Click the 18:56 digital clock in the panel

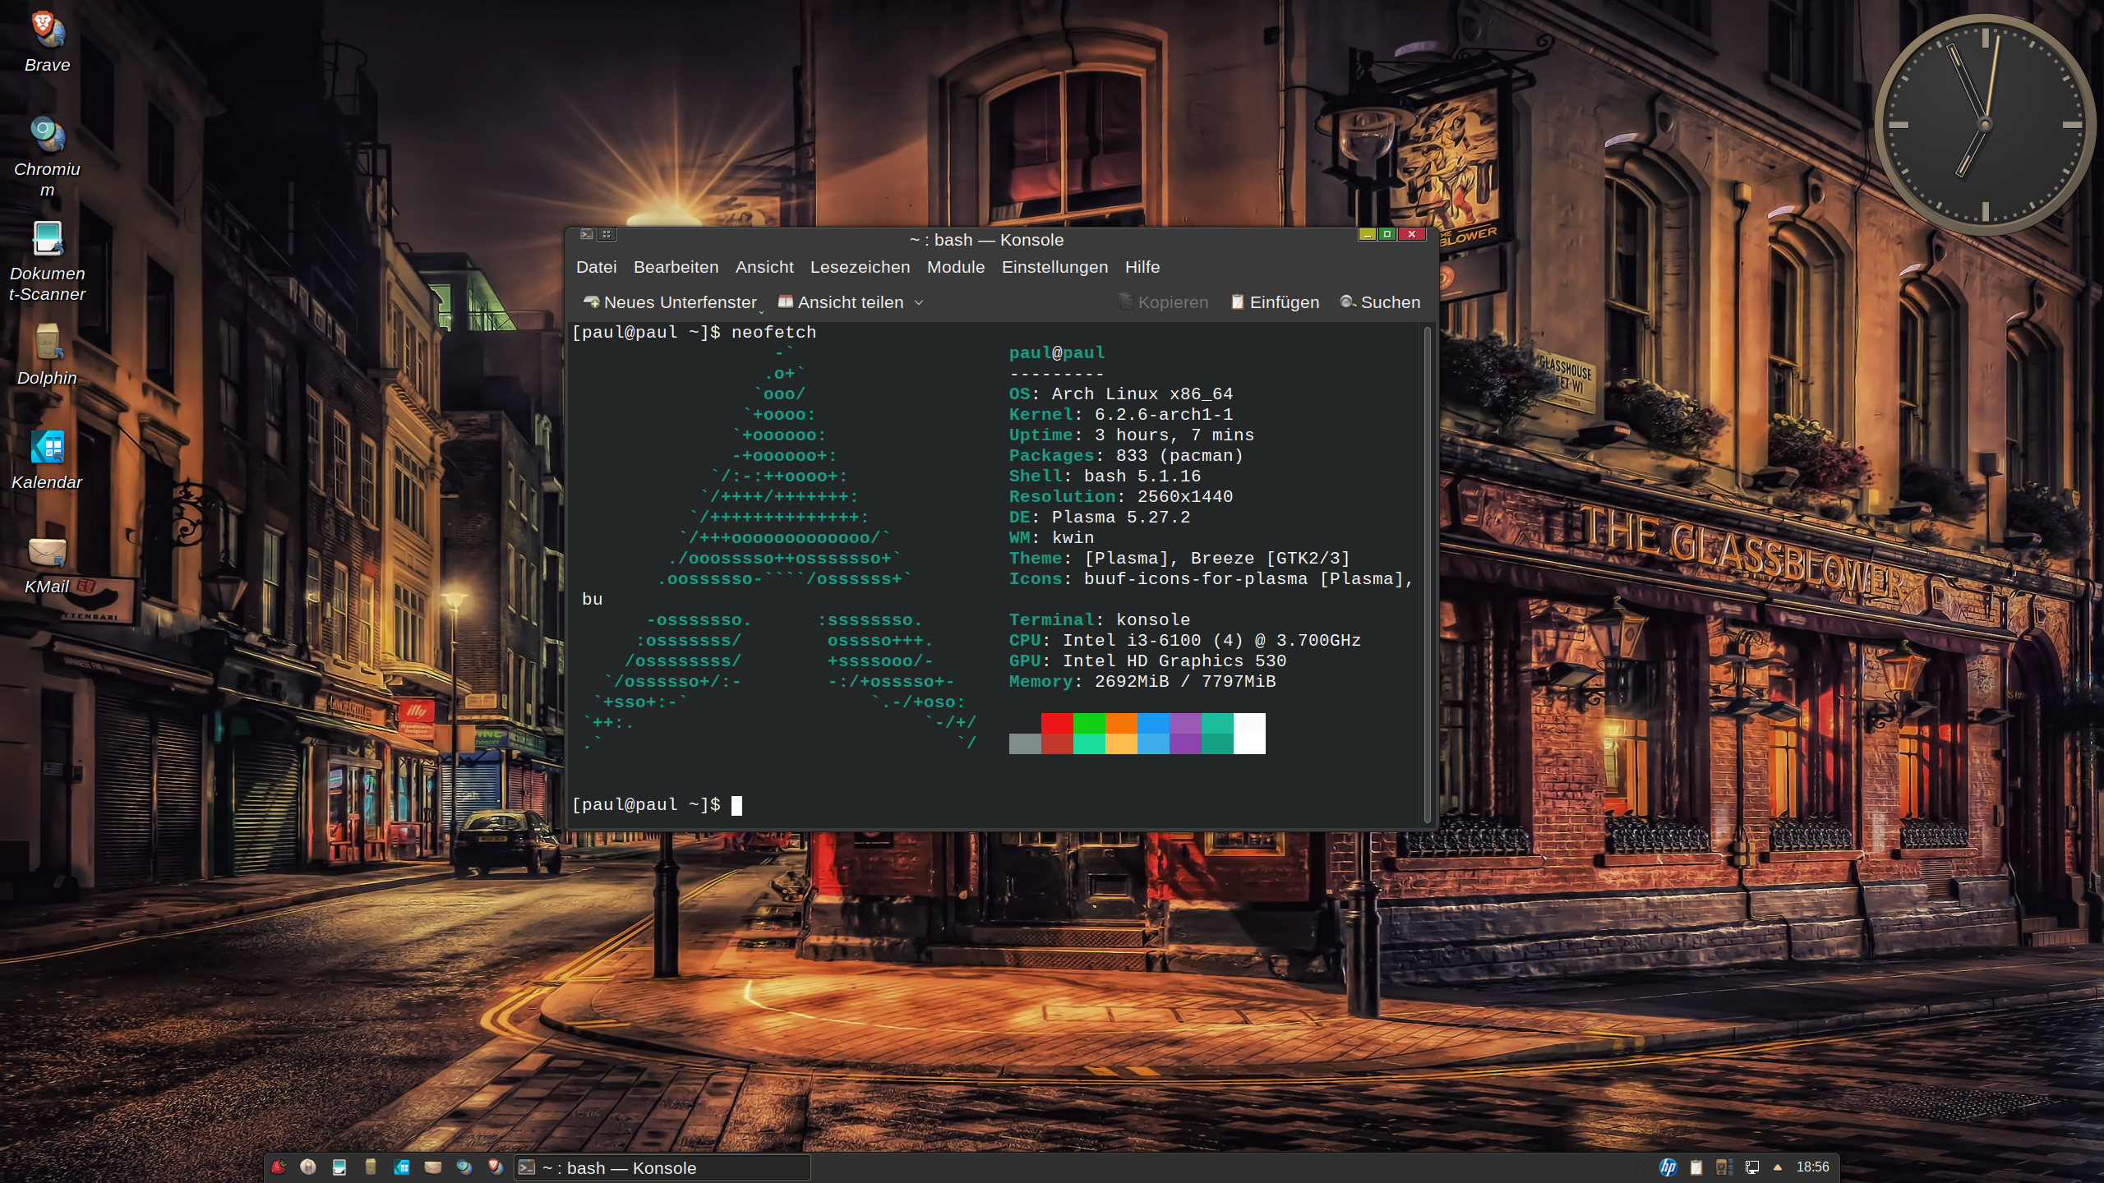1812,1167
